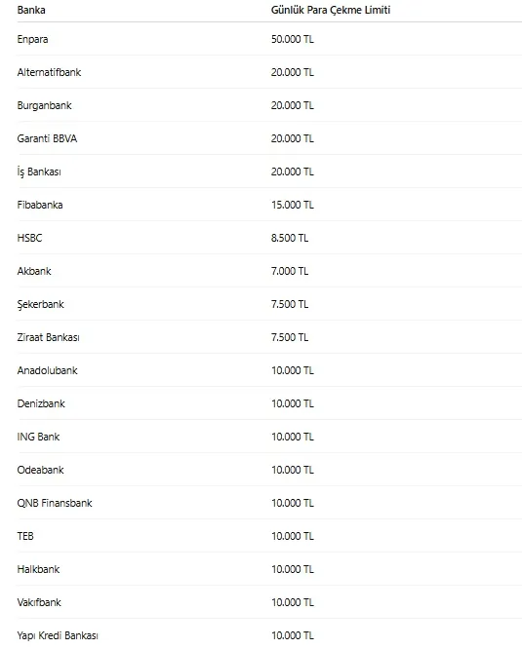Image resolution: width=522 pixels, height=649 pixels.
Task: Select the ING Bank entry
Action: [38, 437]
